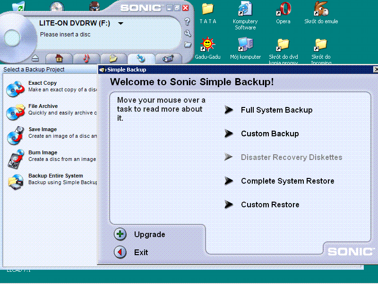Open Sonic help via question mark icon
The width and height of the screenshot is (378, 284).
pos(188,21)
